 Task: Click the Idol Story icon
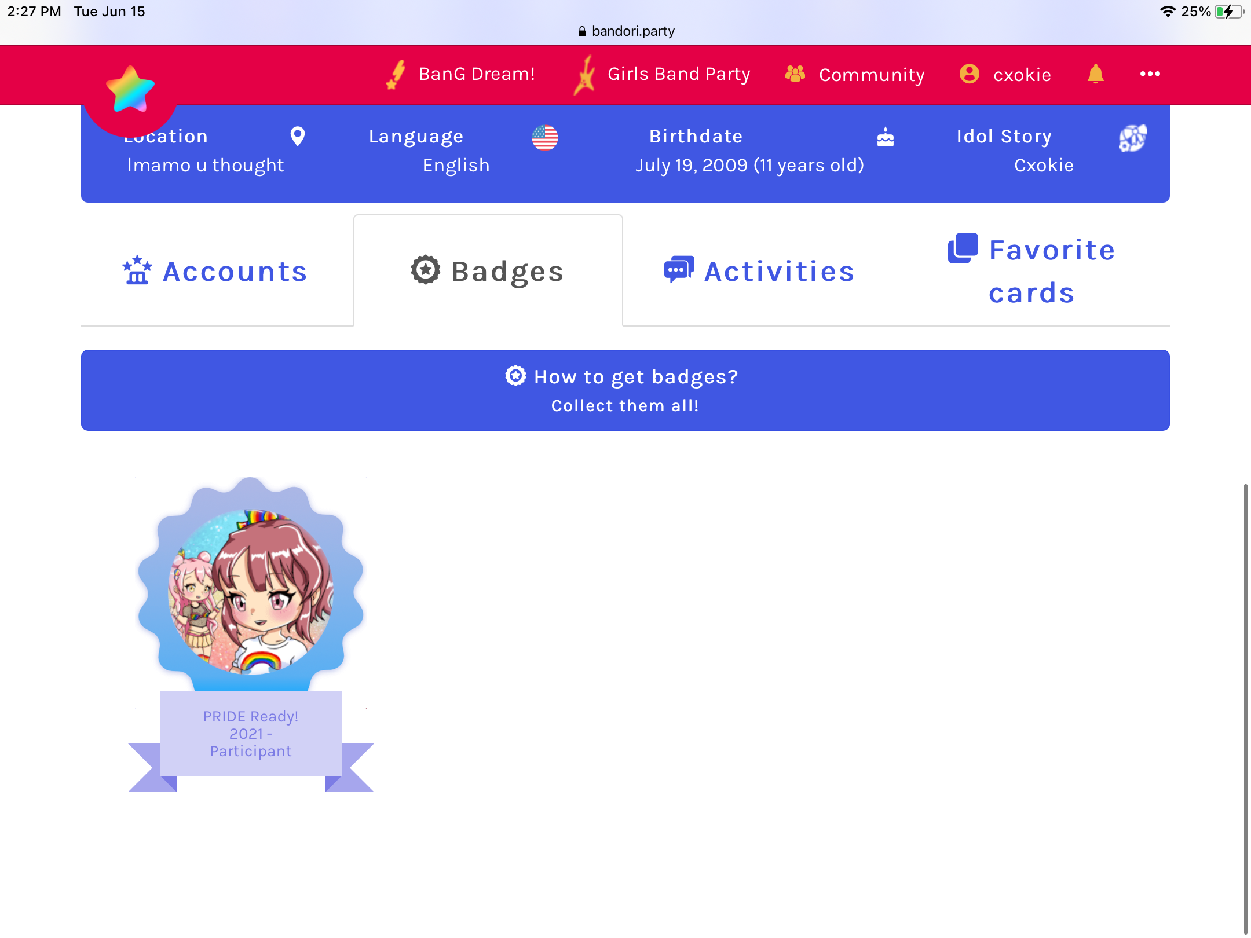click(x=1132, y=138)
